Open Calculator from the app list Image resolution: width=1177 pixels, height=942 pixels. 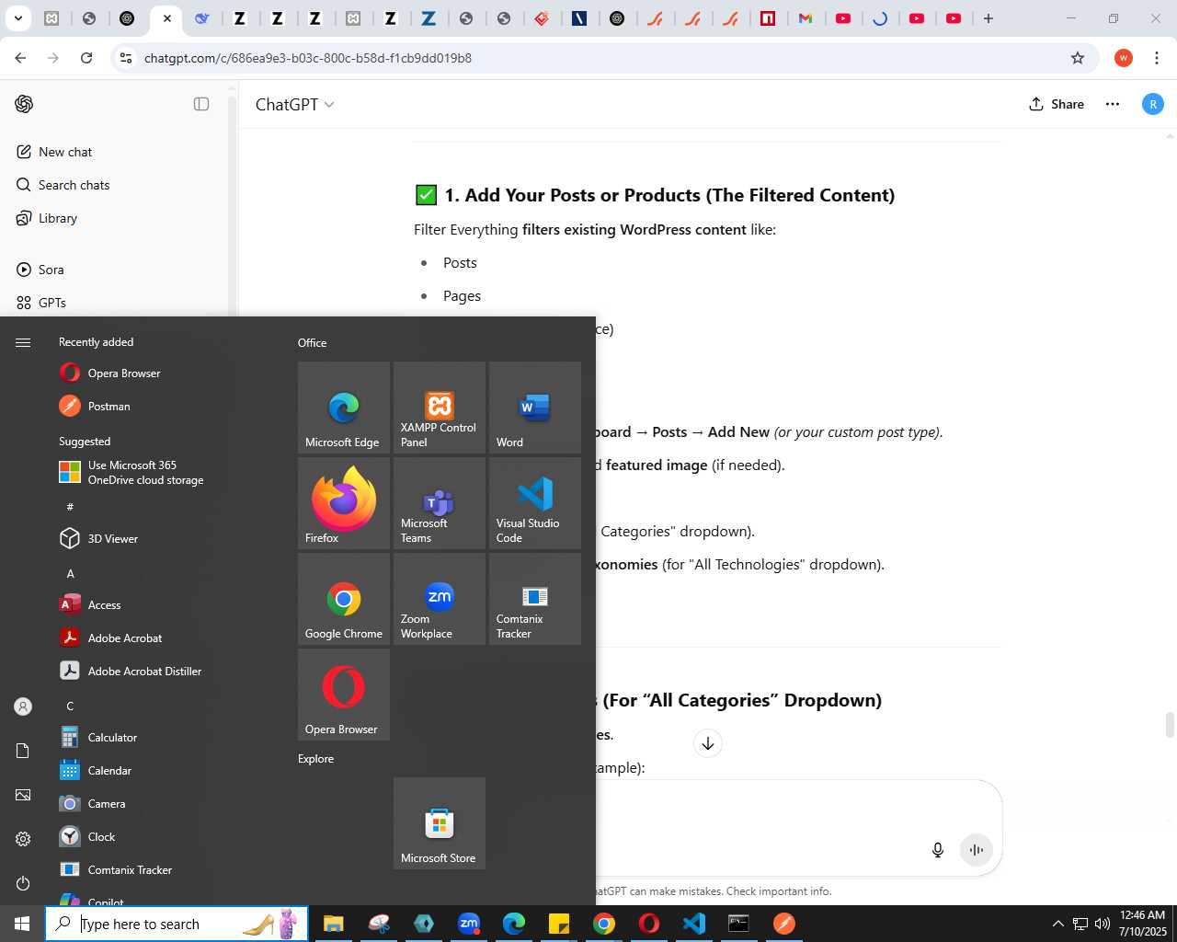click(x=166, y=738)
